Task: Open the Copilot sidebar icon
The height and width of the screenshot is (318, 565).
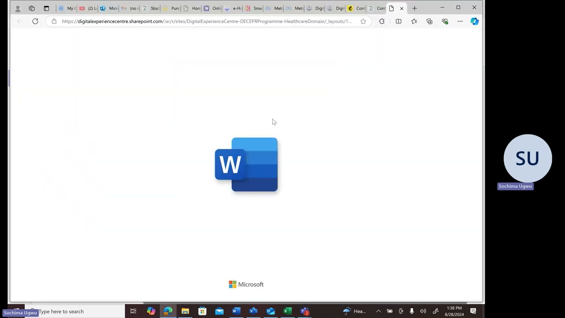Action: [475, 21]
